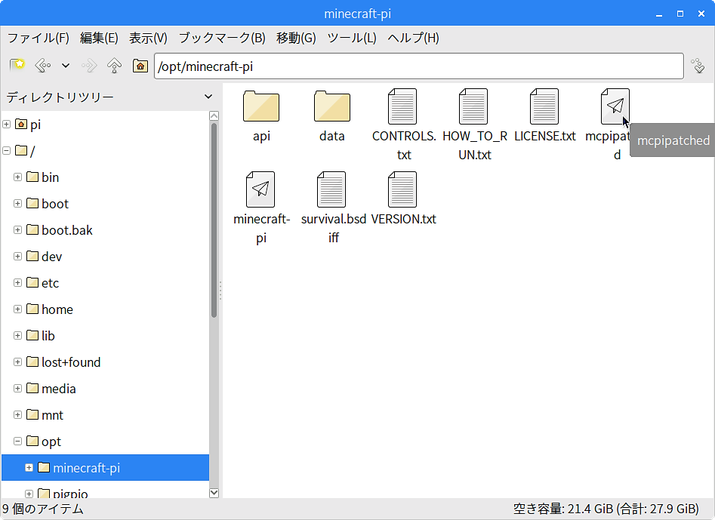Click the /opt/minecraft-pi path field
Screen dimensions: 715x520
pyautogui.click(x=418, y=66)
